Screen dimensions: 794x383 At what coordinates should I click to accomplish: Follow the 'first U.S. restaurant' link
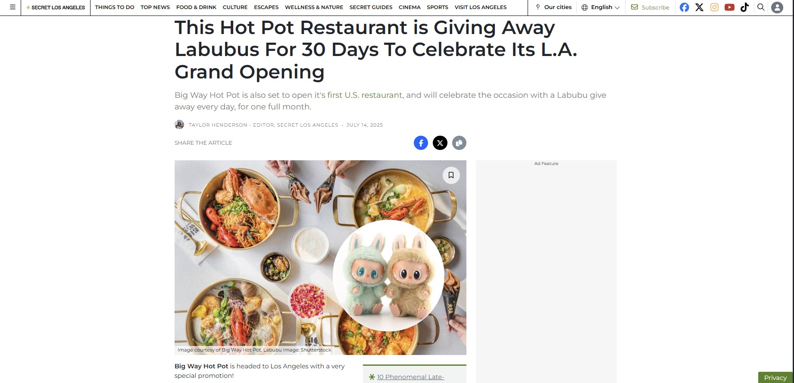(365, 95)
